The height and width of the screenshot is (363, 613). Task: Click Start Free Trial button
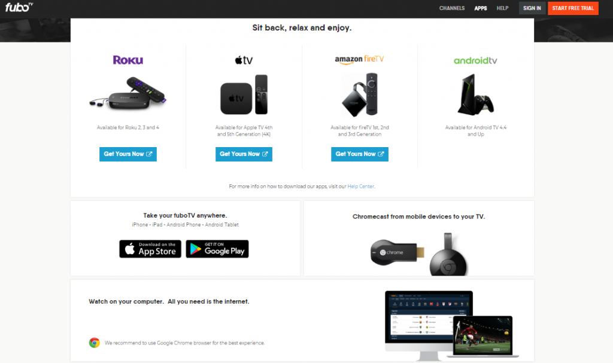coord(573,8)
